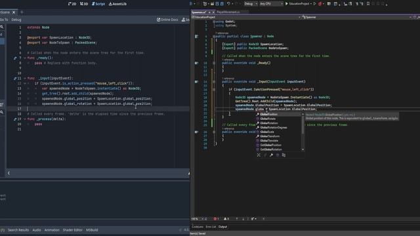This screenshot has height=236, width=420.
Task: Click the Undo icon in Visual Studio
Action: pyautogui.click(x=228, y=4)
